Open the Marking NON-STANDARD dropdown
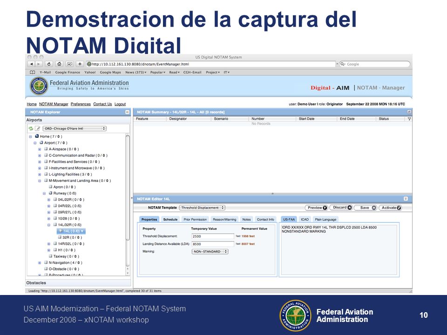Screen dimensions: 447x335 [x=210, y=252]
